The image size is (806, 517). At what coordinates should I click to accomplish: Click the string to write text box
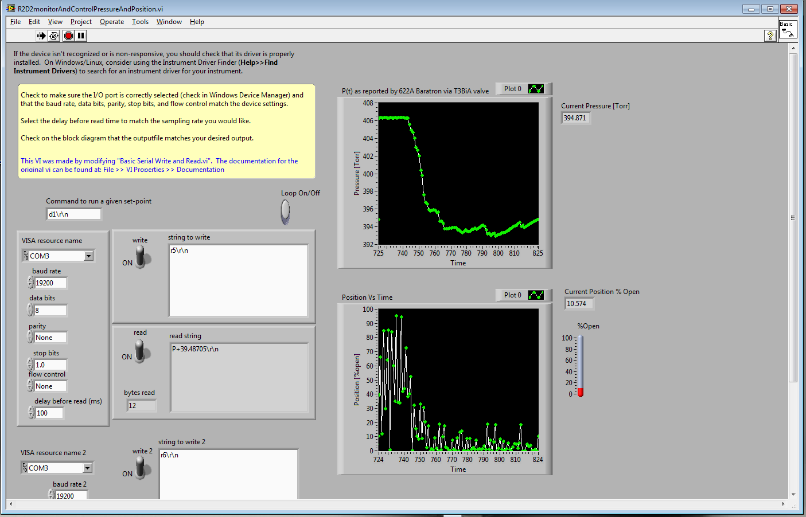pos(238,280)
